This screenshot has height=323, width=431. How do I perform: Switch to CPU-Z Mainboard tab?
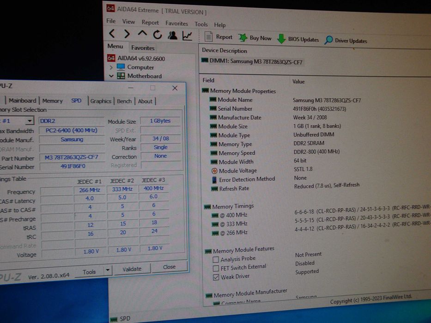pyautogui.click(x=22, y=101)
